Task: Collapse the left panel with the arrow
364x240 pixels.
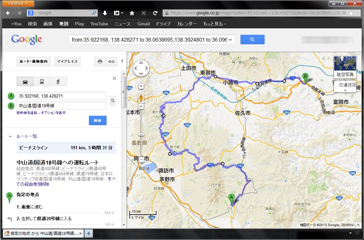Action: pyautogui.click(x=122, y=61)
